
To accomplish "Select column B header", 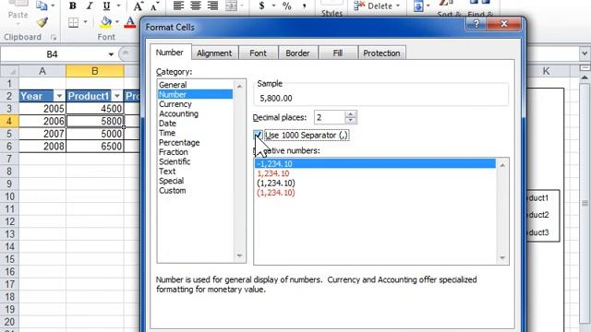I will 95,71.
